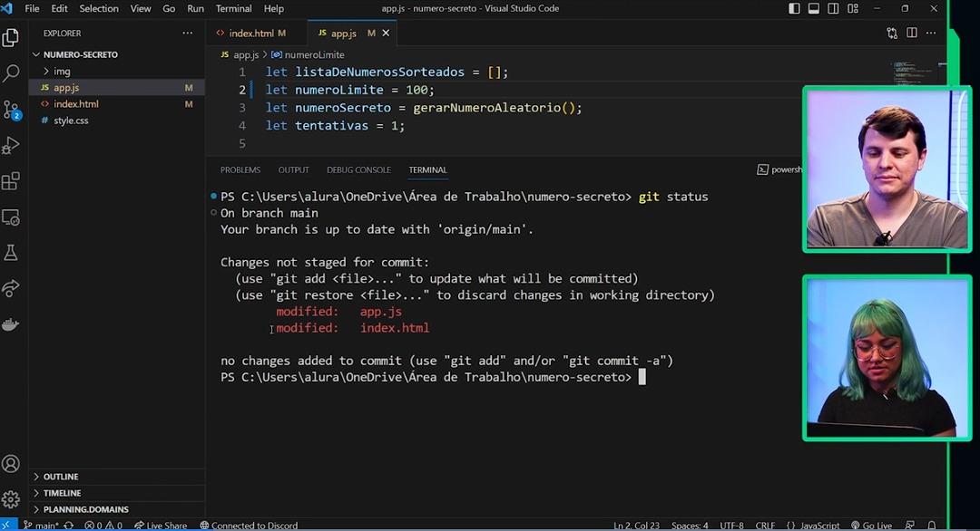The height and width of the screenshot is (531, 980).
Task: Open the Testing flask view
Action: coord(11,253)
